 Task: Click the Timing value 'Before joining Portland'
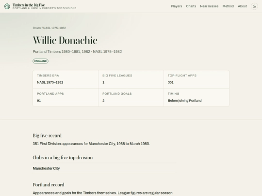[185, 101]
